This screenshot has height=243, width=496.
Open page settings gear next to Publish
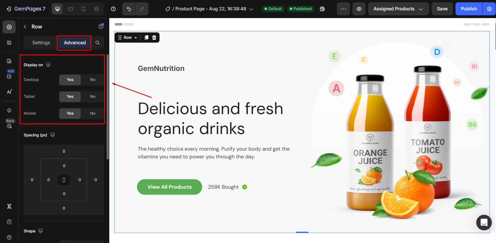[489, 9]
